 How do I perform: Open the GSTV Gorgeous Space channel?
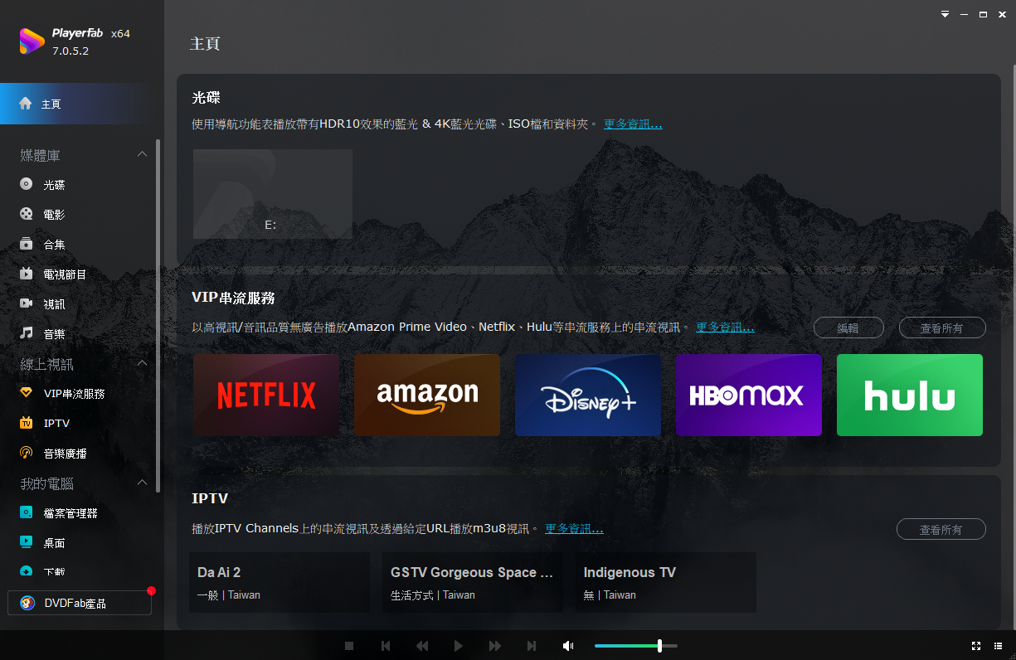pyautogui.click(x=472, y=583)
